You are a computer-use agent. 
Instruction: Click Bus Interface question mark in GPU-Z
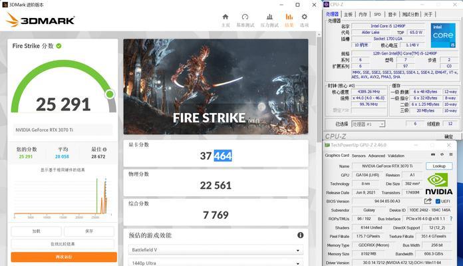tap(451, 219)
